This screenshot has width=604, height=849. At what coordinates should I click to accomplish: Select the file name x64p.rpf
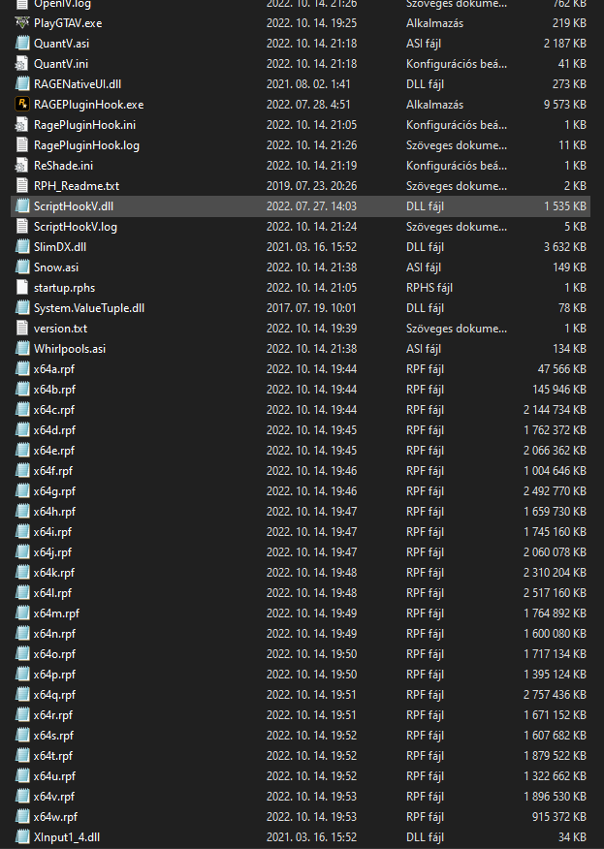54,675
